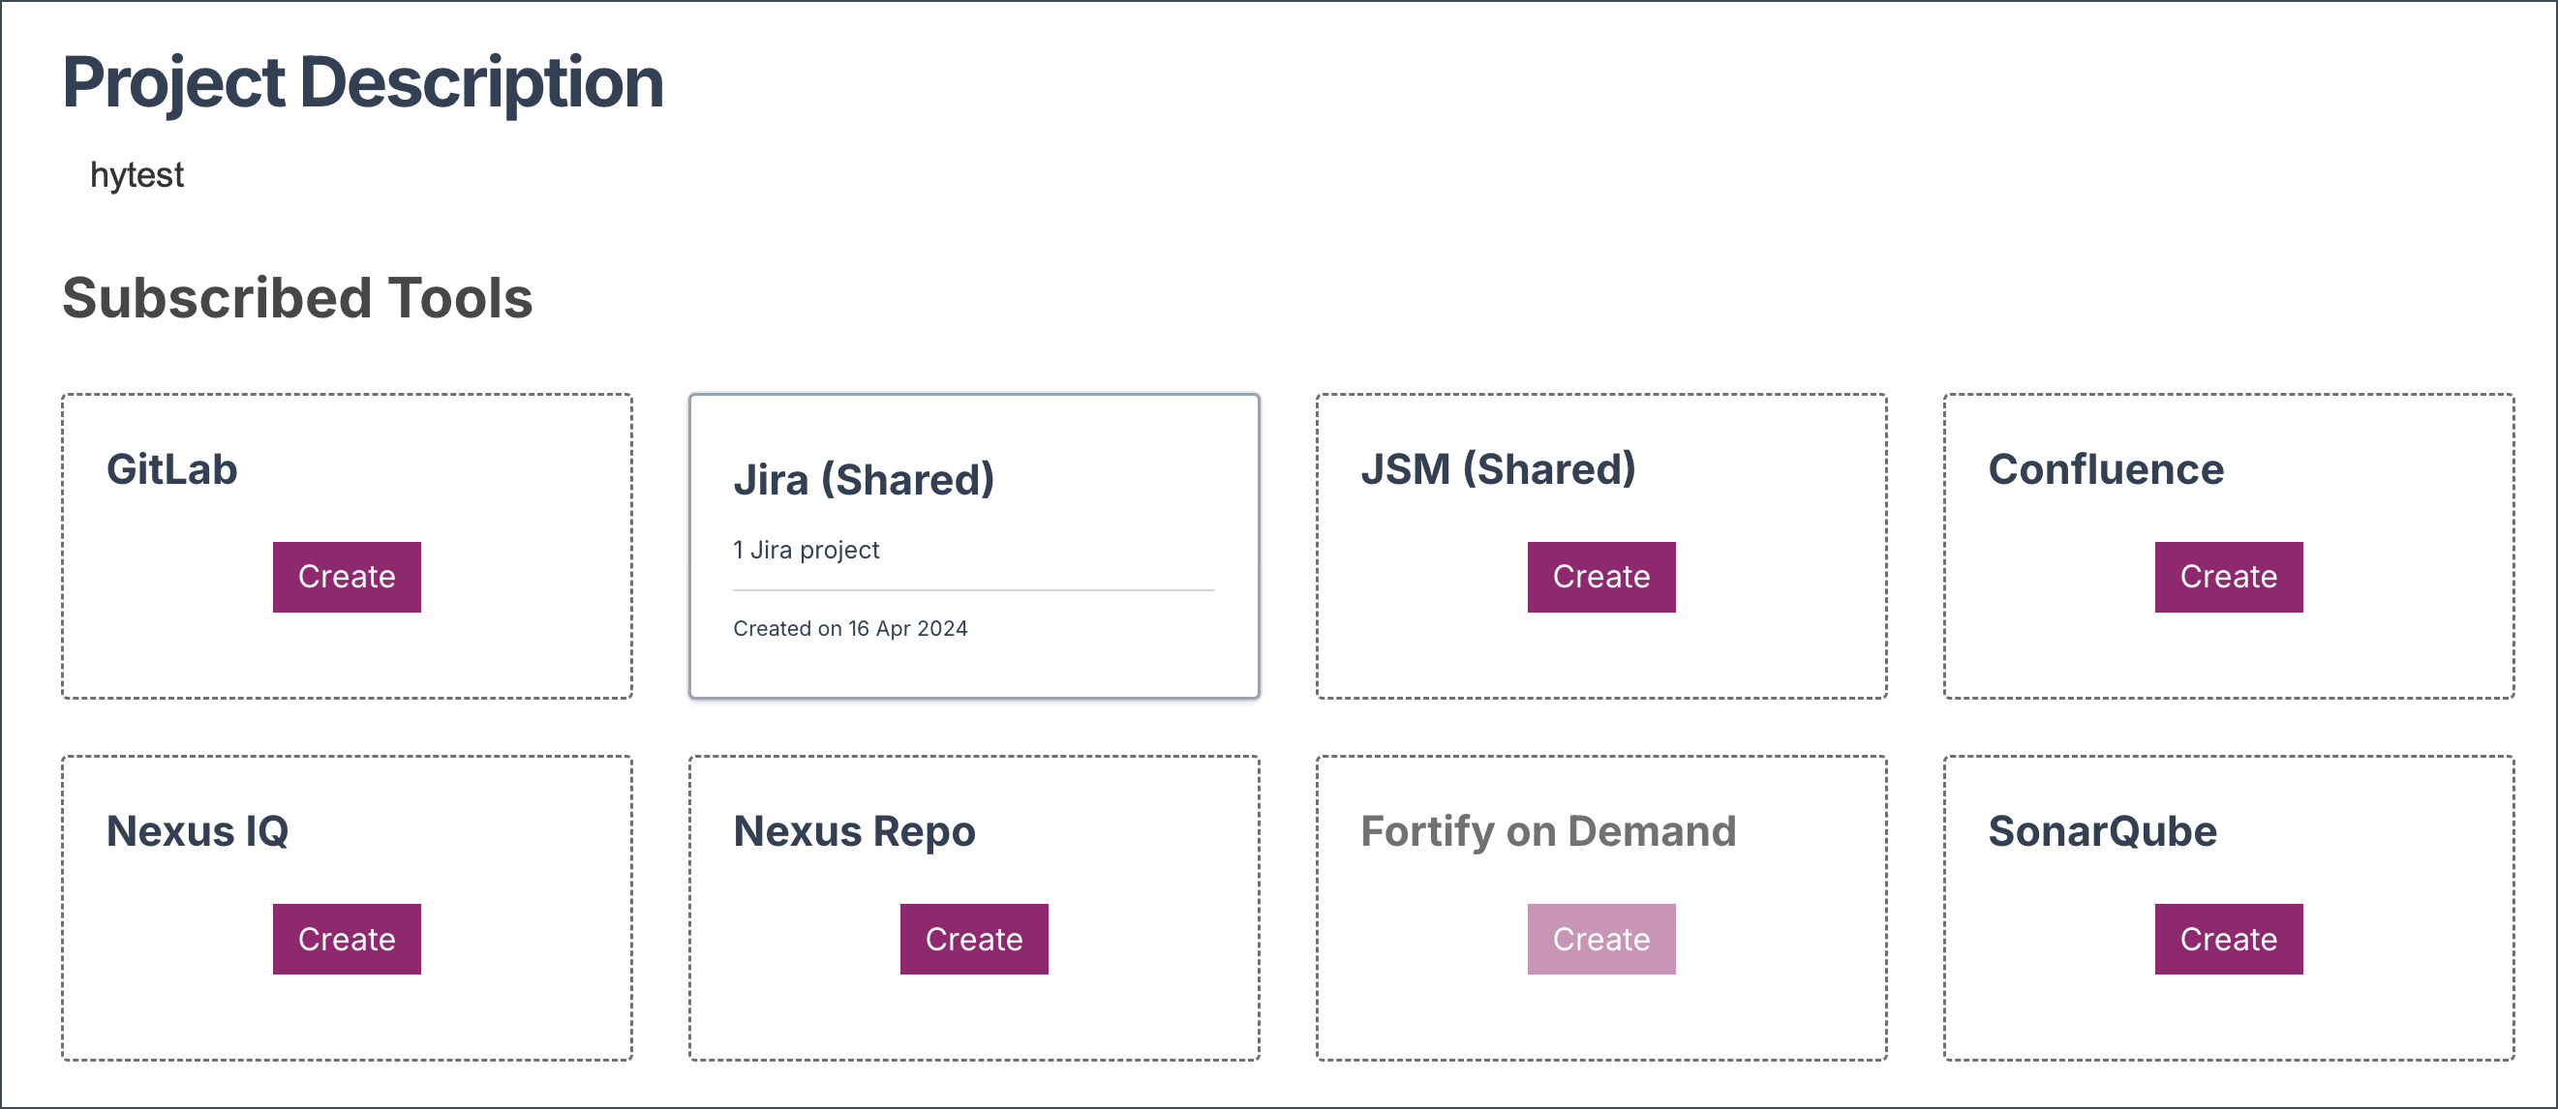Click the hytest project description text
Viewport: 2558px width, 1109px height.
click(x=137, y=175)
